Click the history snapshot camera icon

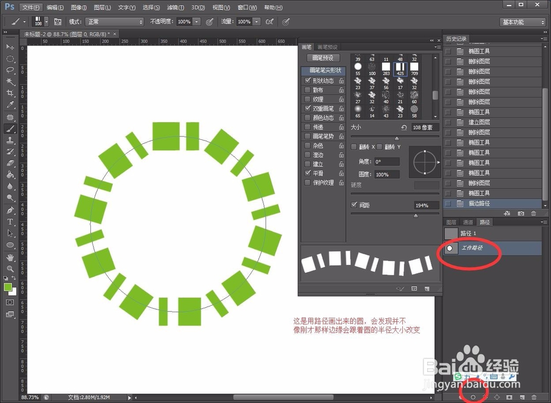(521, 213)
